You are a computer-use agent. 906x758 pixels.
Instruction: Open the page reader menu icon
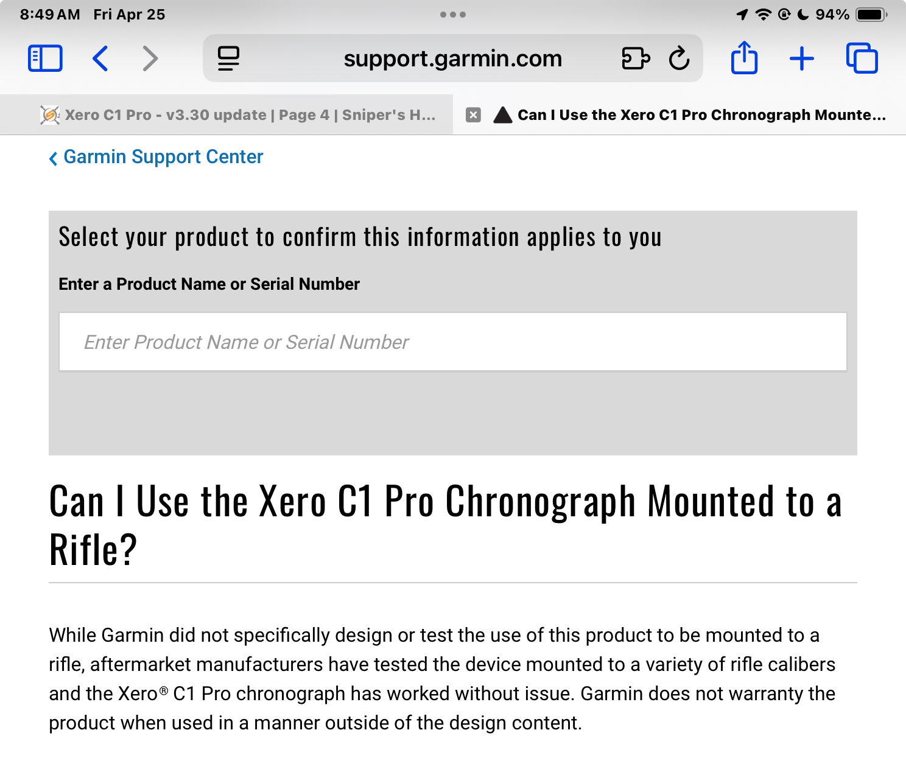tap(228, 58)
